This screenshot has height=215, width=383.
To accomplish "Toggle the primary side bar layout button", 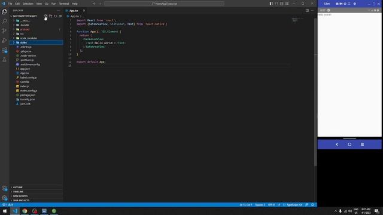I will 271,4.
